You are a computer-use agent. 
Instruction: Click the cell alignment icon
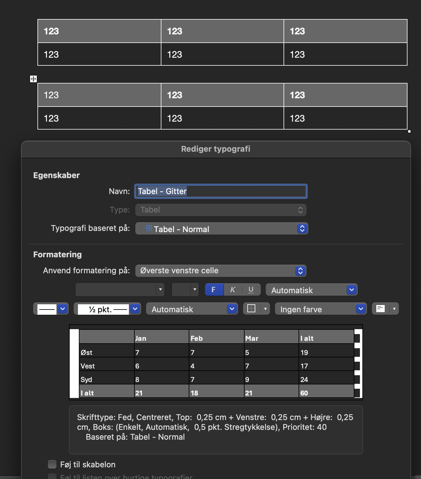pos(380,309)
